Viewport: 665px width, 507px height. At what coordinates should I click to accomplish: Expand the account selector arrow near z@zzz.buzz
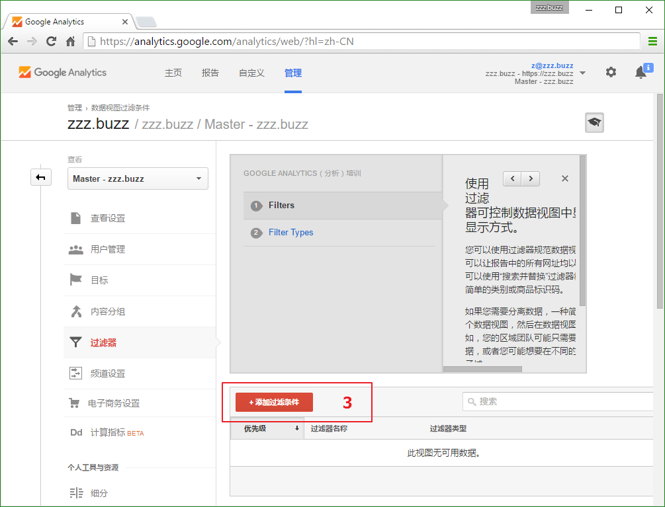tap(583, 73)
